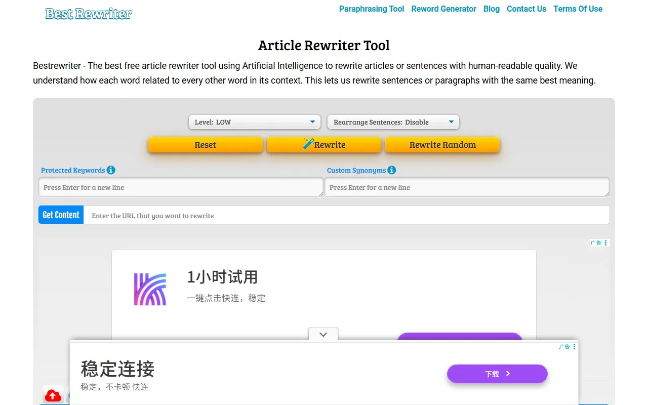Click the Get Content button
The height and width of the screenshot is (405, 648).
[x=61, y=215]
